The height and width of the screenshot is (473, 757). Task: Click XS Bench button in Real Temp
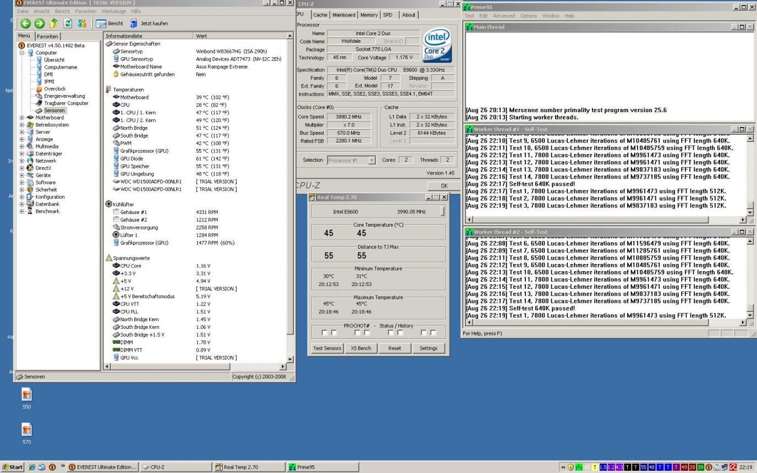pos(361,348)
